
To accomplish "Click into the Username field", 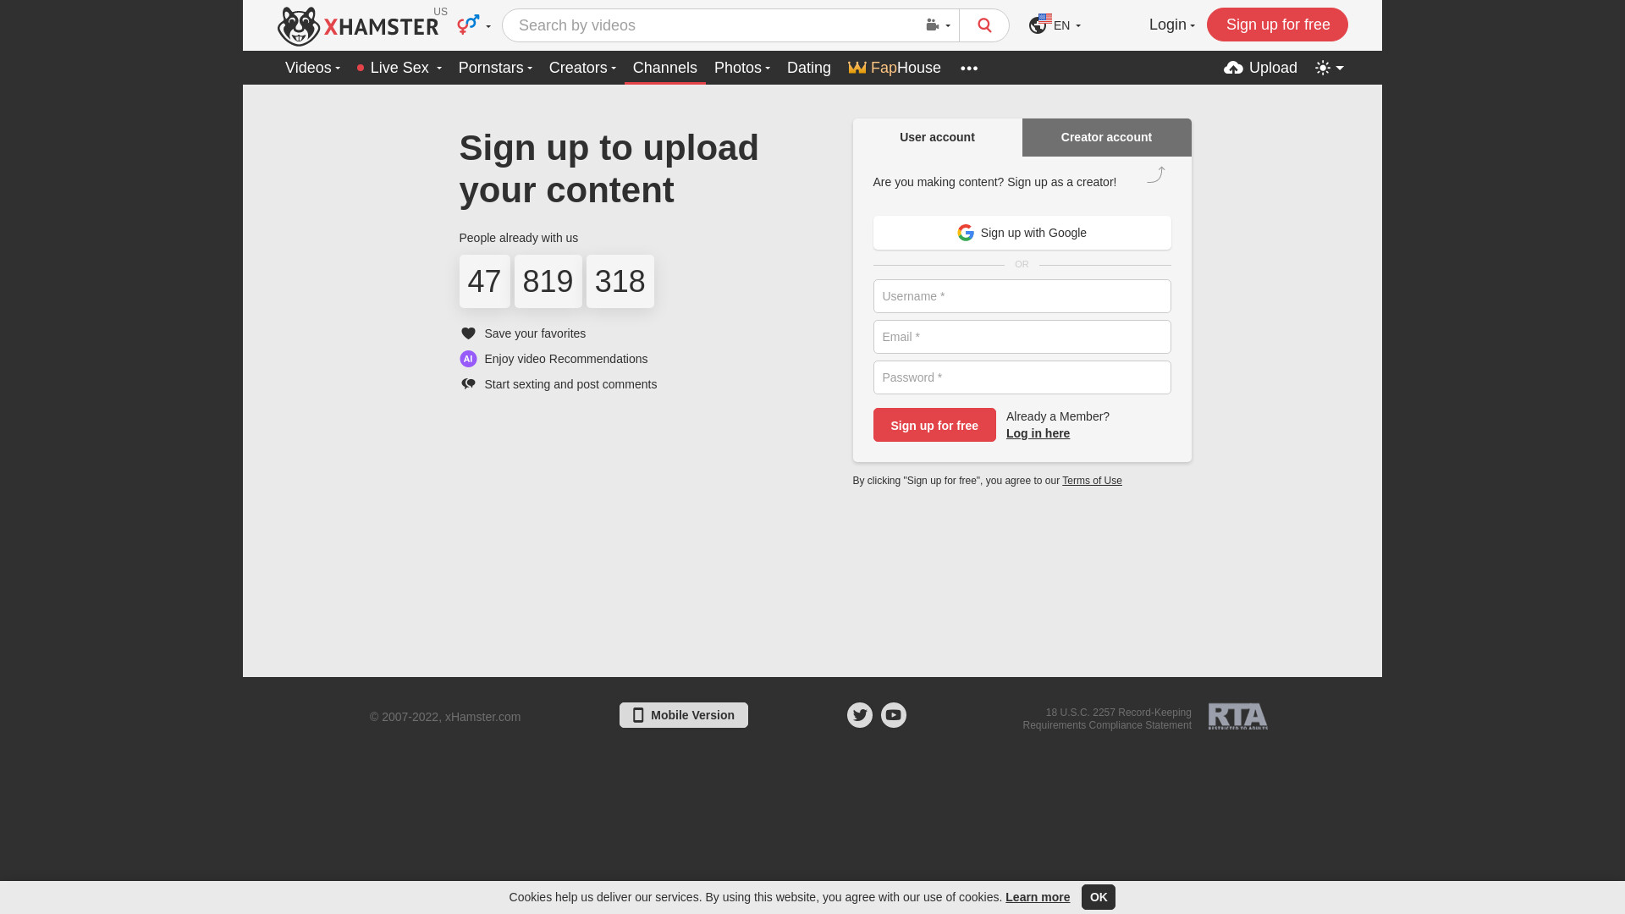I will pyautogui.click(x=1022, y=296).
